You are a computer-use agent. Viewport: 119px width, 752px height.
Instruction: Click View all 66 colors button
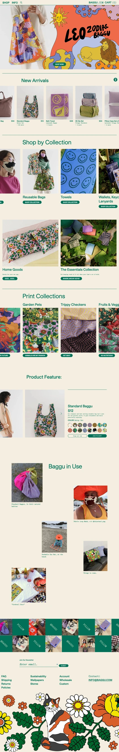click(77, 436)
